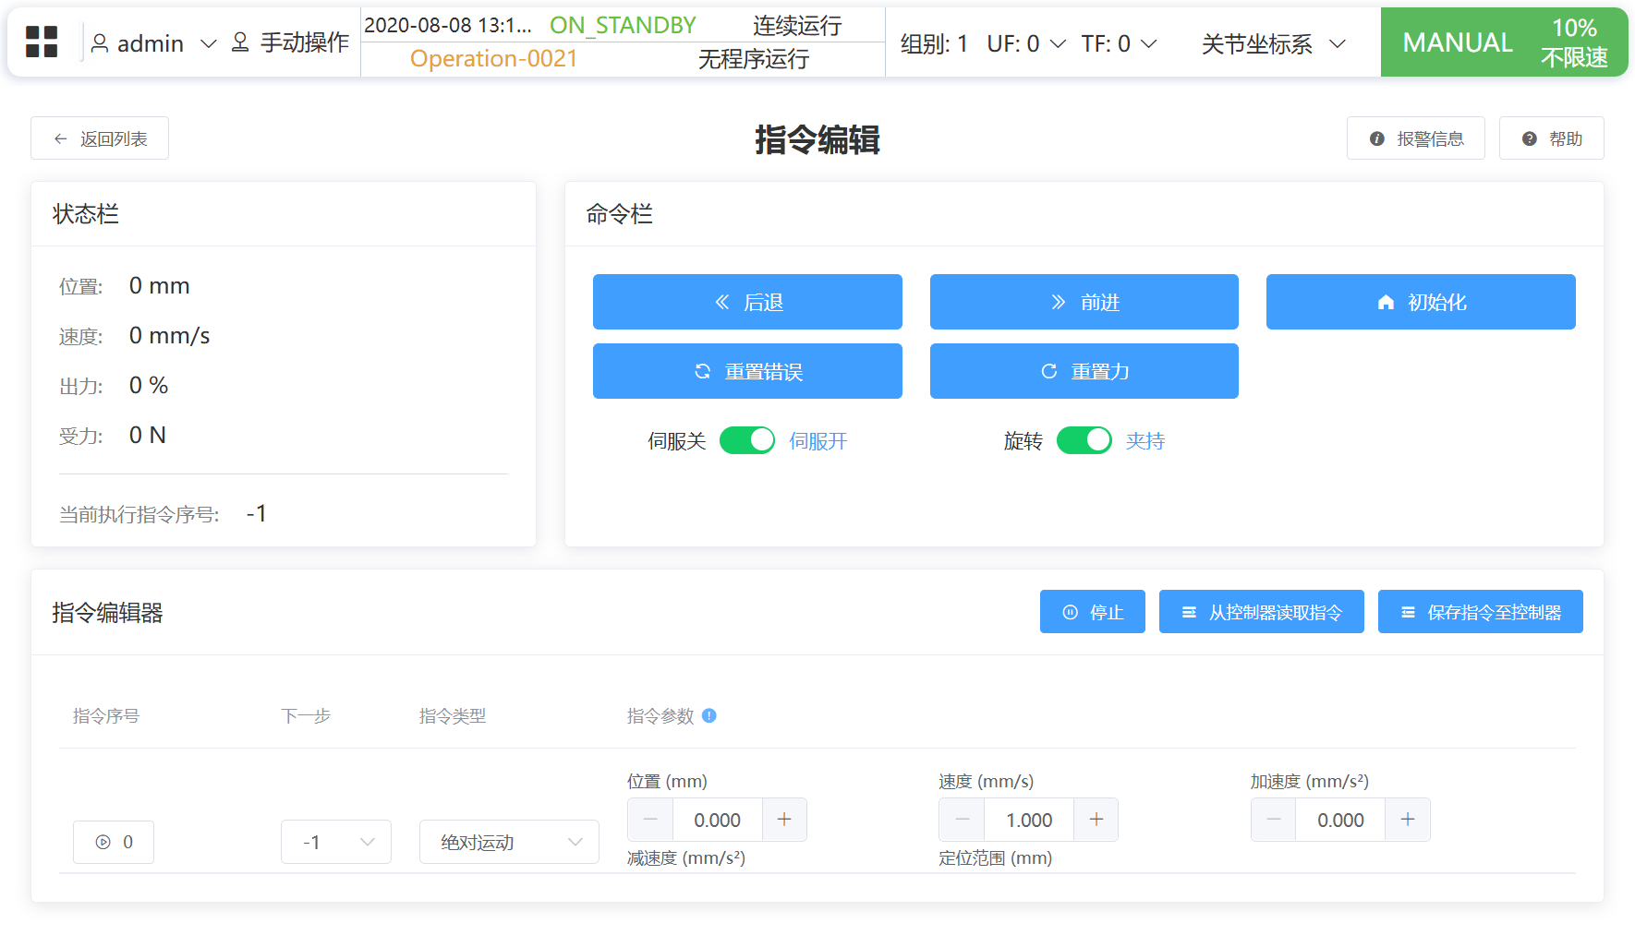1635x947 pixels.
Task: Open the MANUAL 10% speed mode panel
Action: (x=1503, y=42)
